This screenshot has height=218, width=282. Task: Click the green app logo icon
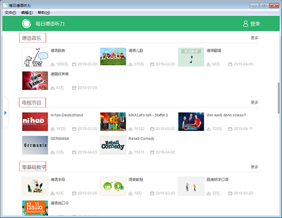(x=27, y=24)
